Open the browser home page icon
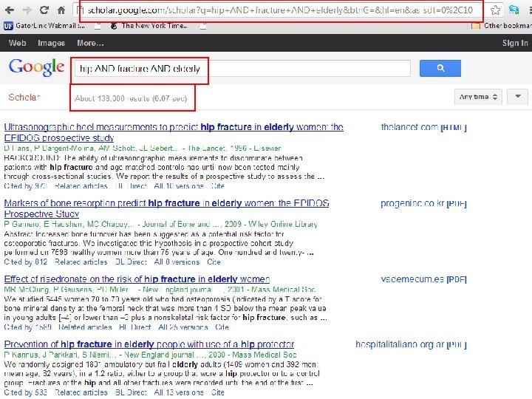This screenshot has height=399, width=532. pyautogui.click(x=61, y=10)
